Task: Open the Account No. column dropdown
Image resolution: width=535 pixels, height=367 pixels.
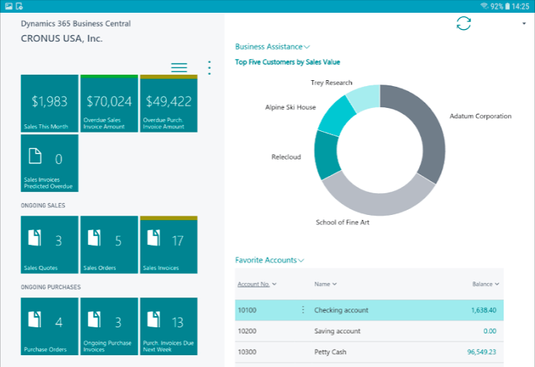Action: [x=257, y=284]
